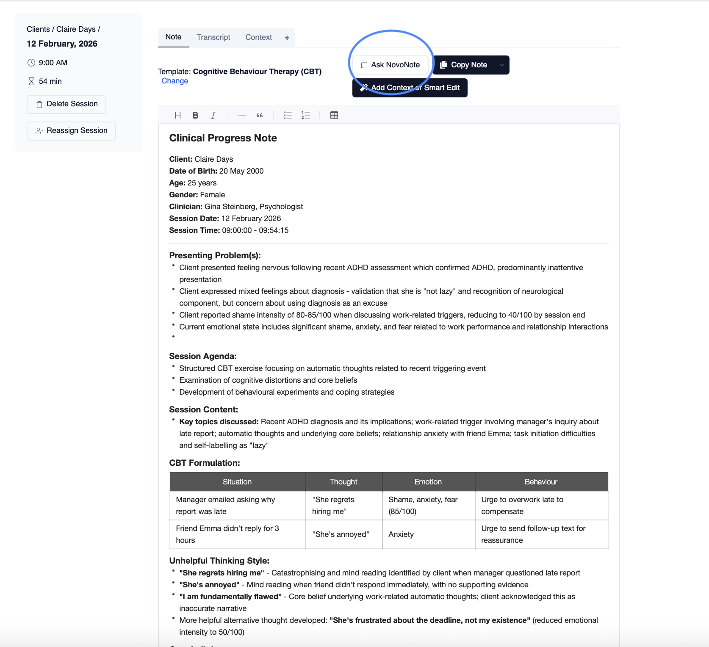Open Claire Days breadcrumb link
This screenshot has width=709, height=647.
76,29
